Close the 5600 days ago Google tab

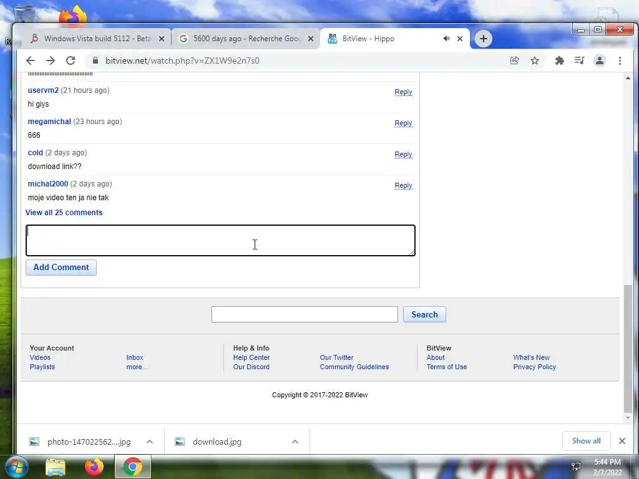(311, 39)
